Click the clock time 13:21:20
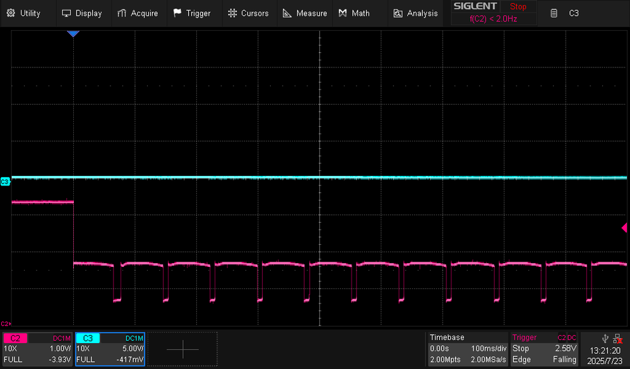The image size is (630, 369). [x=605, y=351]
